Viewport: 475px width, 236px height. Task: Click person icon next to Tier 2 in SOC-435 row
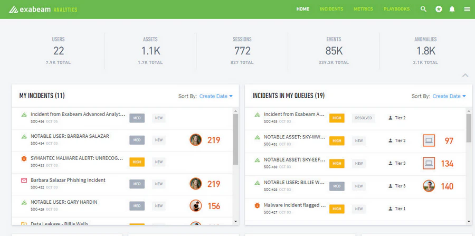click(x=390, y=118)
